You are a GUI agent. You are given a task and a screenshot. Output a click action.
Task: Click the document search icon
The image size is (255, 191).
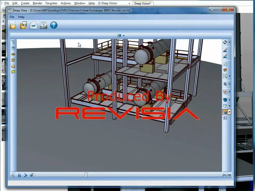coord(225,64)
